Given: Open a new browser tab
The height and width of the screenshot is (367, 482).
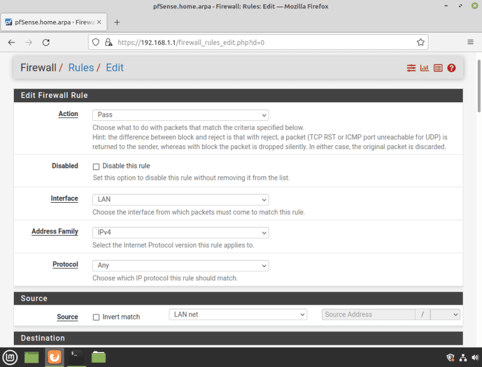Looking at the screenshot, I should click(117, 22).
